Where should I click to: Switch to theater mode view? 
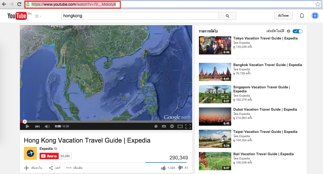180,126
